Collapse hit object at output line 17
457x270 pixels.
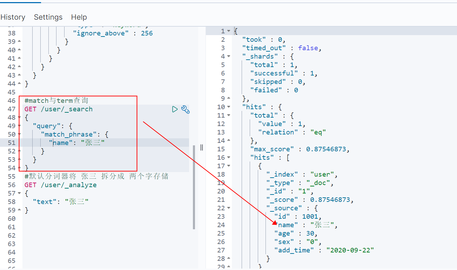click(229, 166)
